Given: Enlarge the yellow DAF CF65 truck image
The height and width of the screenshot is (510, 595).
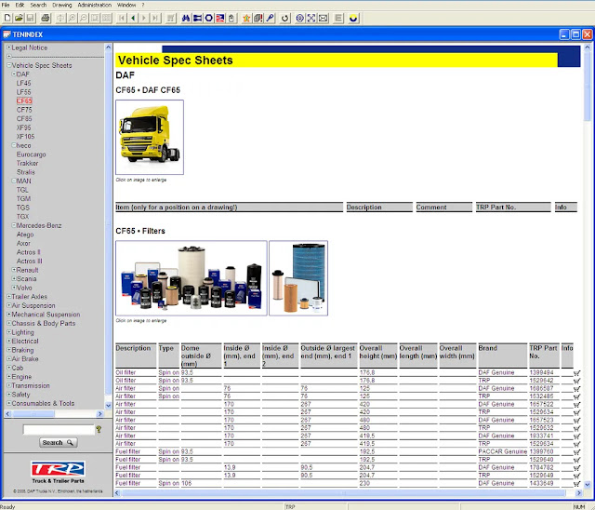Looking at the screenshot, I should [x=150, y=137].
